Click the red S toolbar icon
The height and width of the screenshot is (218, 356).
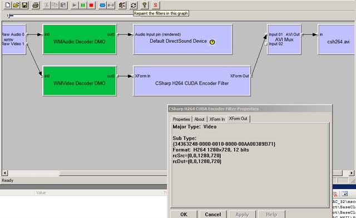[x=155, y=5]
